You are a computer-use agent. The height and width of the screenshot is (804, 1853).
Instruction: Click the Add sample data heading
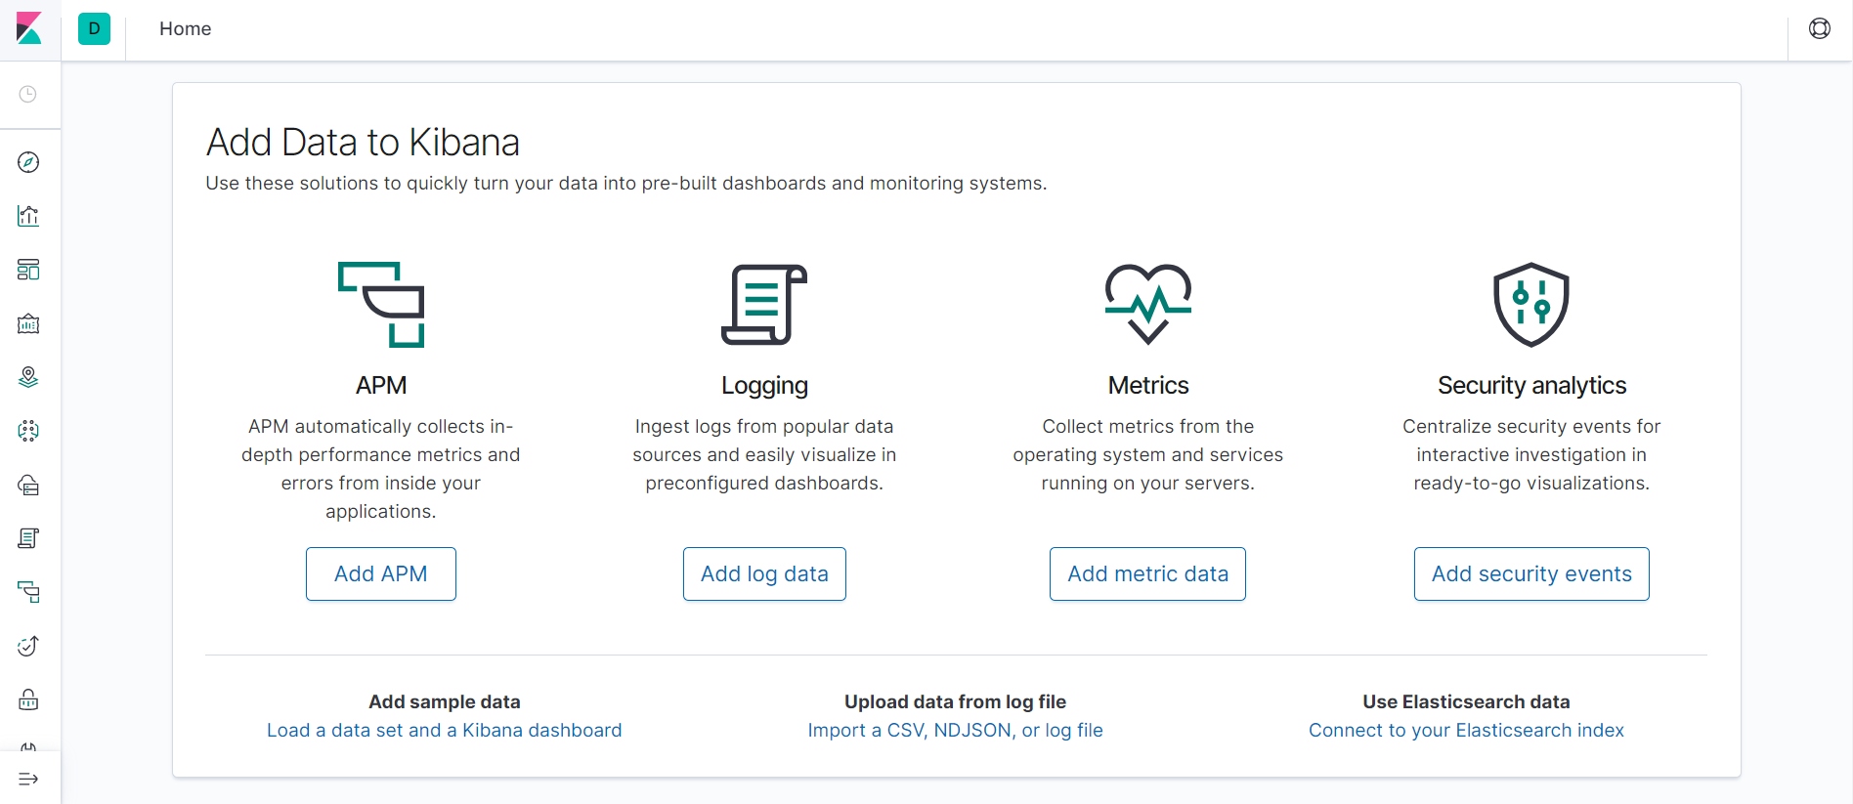tap(445, 701)
